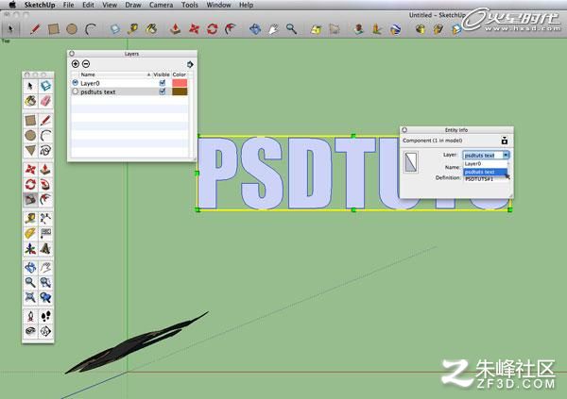Image resolution: width=567 pixels, height=399 pixels.
Task: Click Zoom Extents in floating palette
Action: 30,297
